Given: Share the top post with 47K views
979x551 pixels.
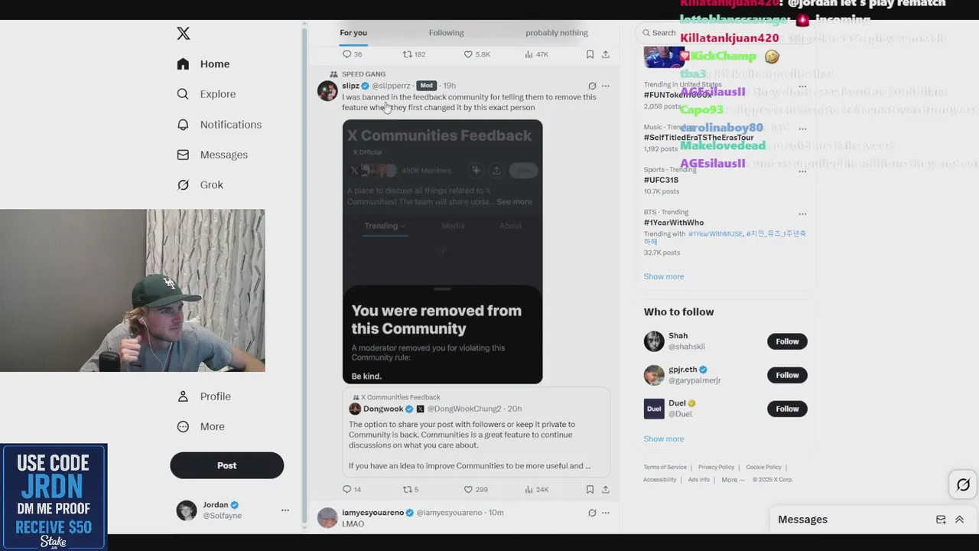Looking at the screenshot, I should point(606,54).
